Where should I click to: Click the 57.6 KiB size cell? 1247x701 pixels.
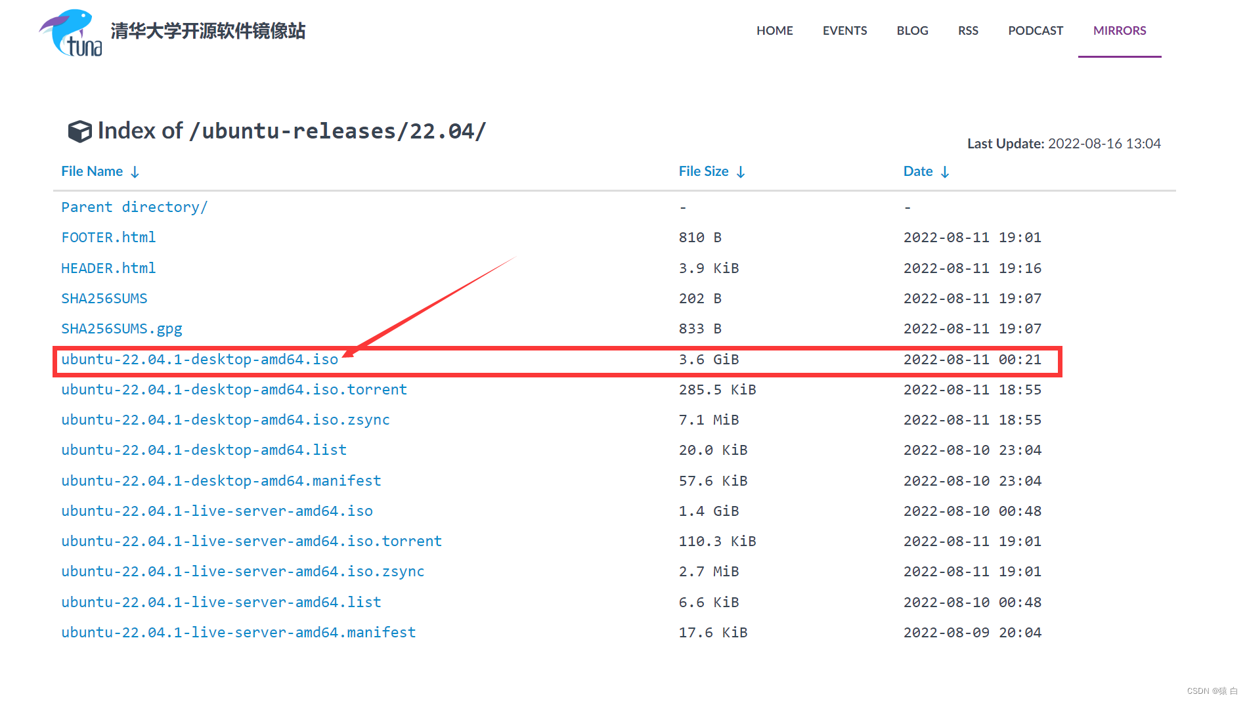point(713,481)
